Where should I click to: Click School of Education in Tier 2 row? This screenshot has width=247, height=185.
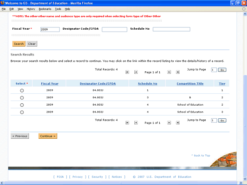[x=190, y=105]
